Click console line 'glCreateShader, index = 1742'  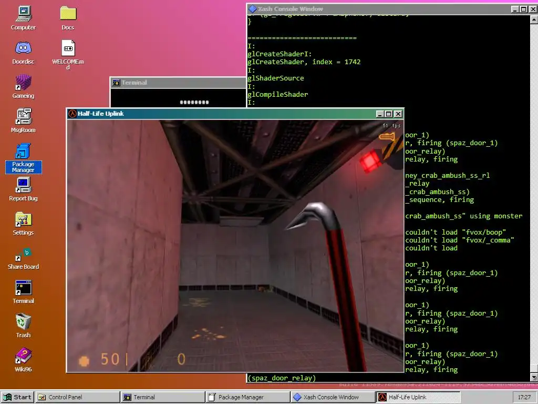[304, 62]
